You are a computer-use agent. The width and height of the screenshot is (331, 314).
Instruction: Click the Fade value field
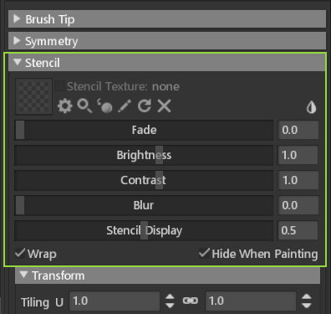pos(298,130)
